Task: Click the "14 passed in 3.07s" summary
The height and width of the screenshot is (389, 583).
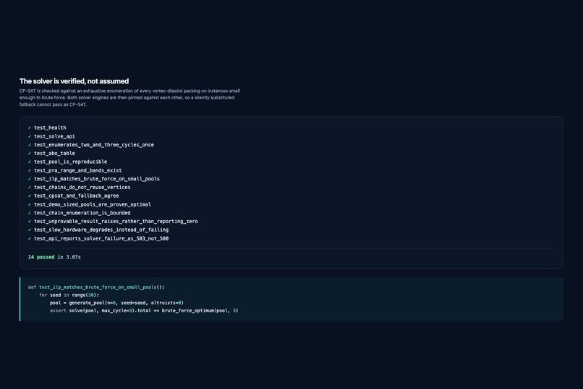Action: [54, 257]
